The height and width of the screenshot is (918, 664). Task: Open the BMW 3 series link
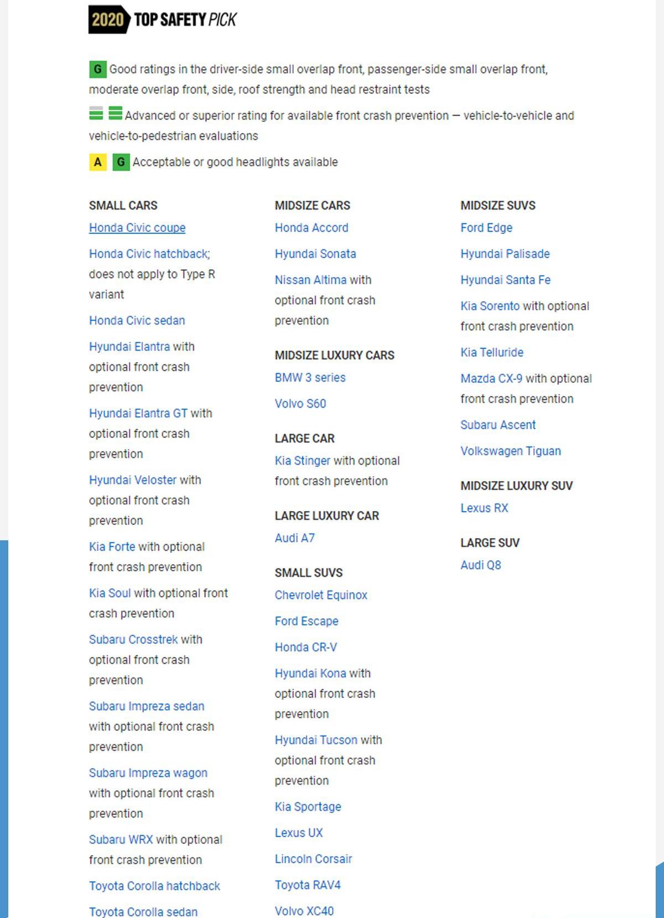point(310,378)
